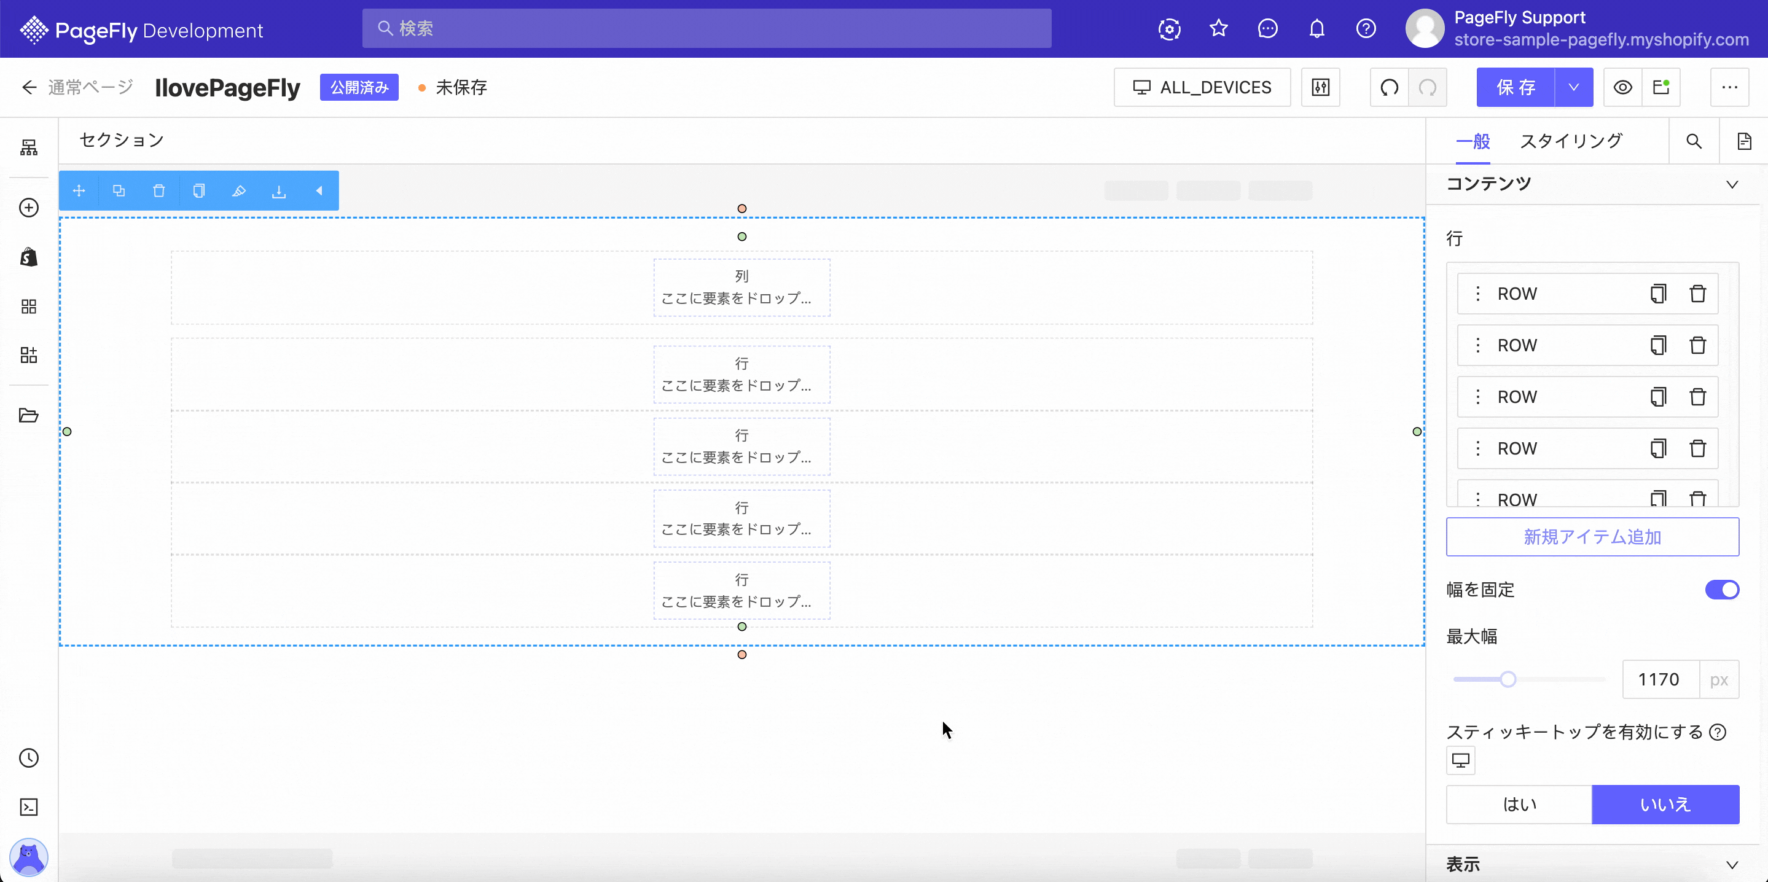Viewport: 1768px width, 882px height.
Task: Select はい for sticky top
Action: pyautogui.click(x=1519, y=805)
